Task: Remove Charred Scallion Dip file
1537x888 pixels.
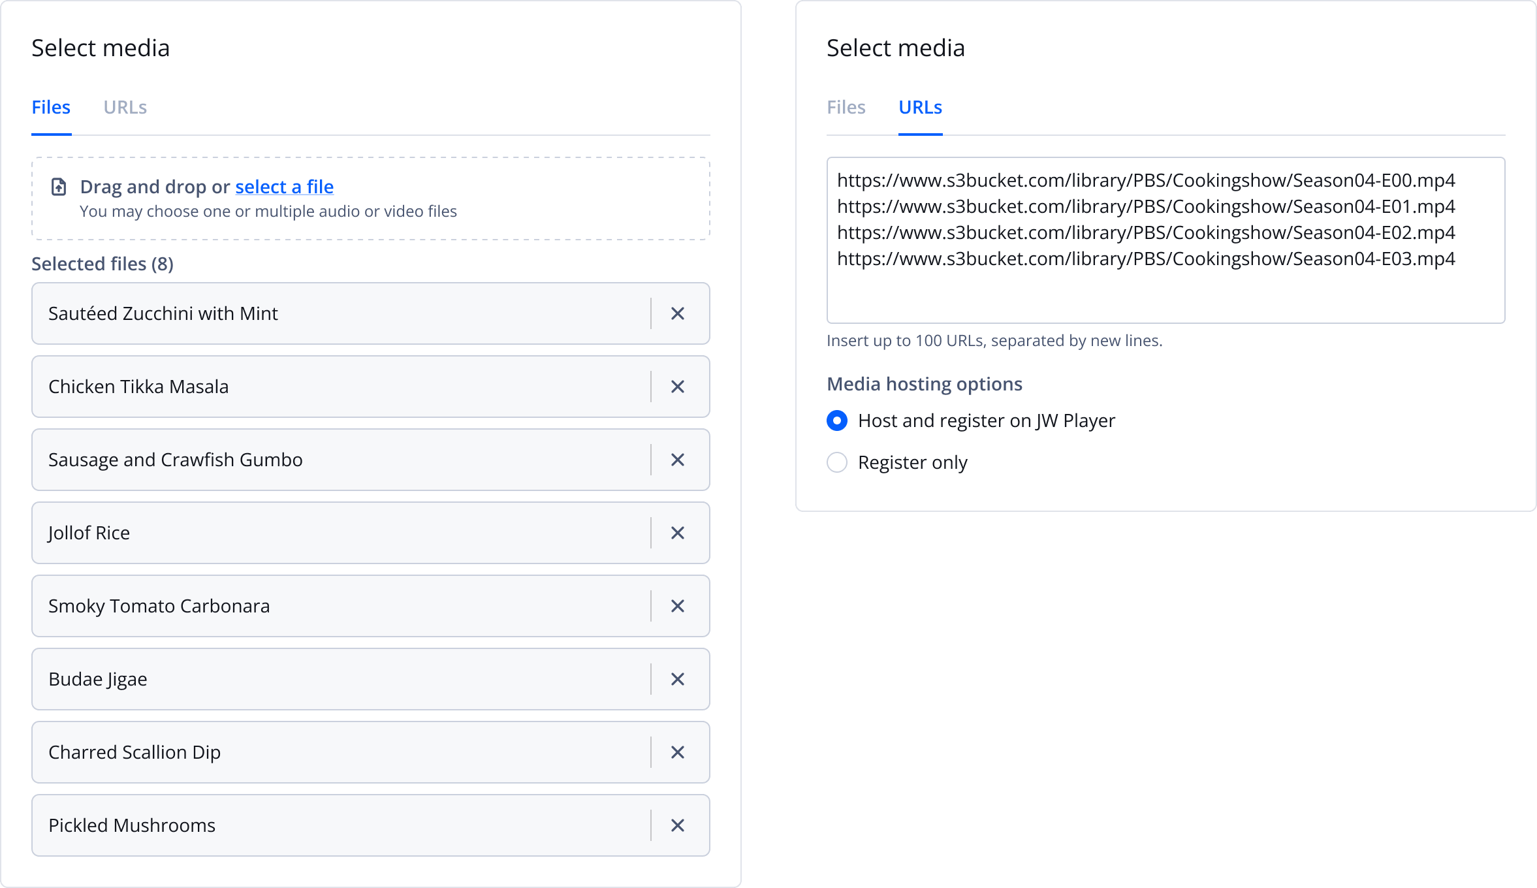Action: click(x=677, y=752)
